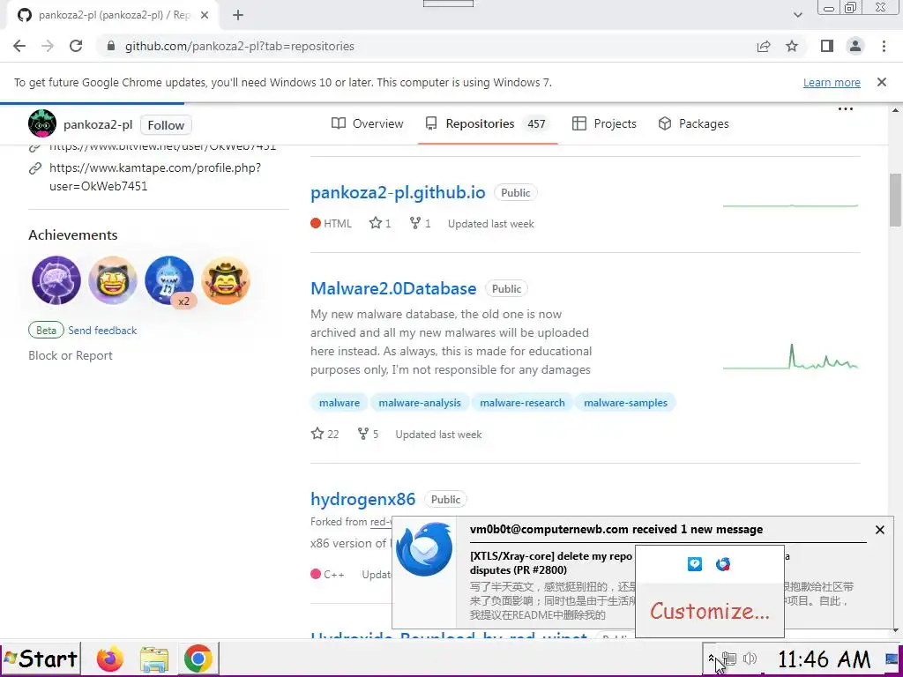This screenshot has height=677, width=903.
Task: Click the cowboy hat achievement badge
Action: pyautogui.click(x=225, y=280)
